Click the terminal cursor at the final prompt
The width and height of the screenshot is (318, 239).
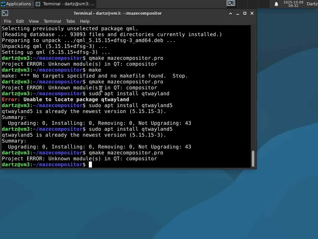point(90,164)
